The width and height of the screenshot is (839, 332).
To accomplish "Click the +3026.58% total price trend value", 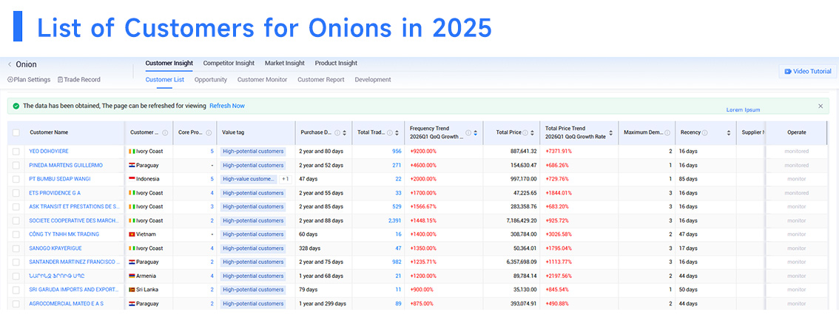I will pyautogui.click(x=559, y=234).
